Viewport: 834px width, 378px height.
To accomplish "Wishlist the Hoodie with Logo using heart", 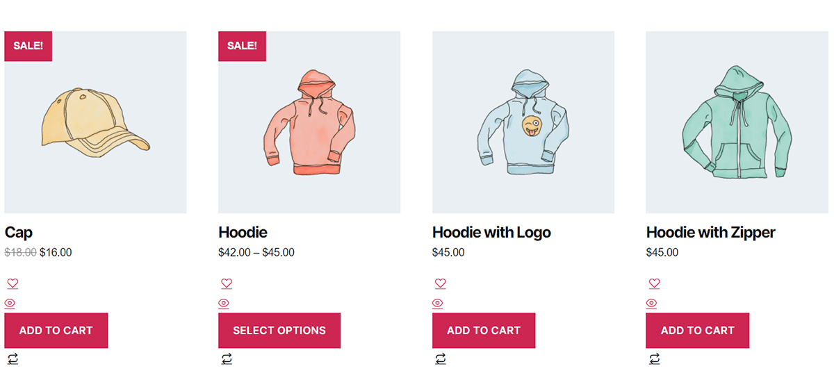I will pos(440,283).
